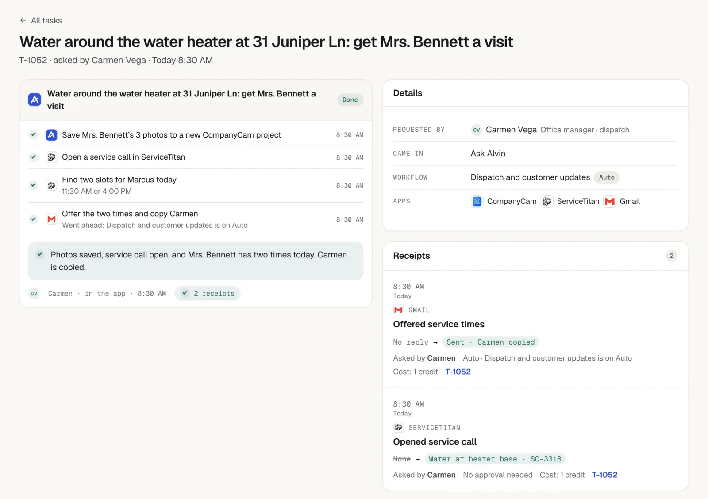
Task: Click the Offered service times receipt title
Action: (439, 324)
